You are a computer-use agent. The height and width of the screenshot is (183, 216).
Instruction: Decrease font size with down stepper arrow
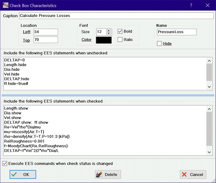tap(109, 33)
